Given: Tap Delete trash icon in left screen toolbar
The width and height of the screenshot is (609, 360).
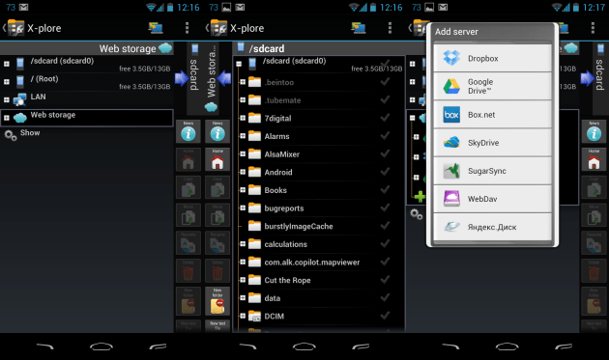Looking at the screenshot, I should click(x=188, y=271).
